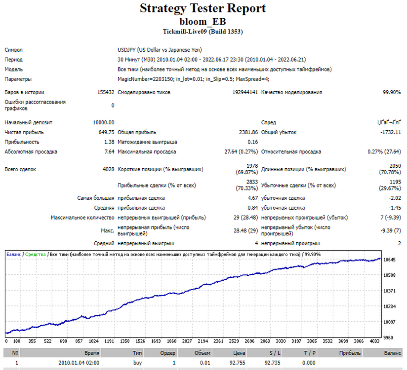Click the MagicNumber parameters line
This screenshot has height=370, width=407.
coord(194,79)
